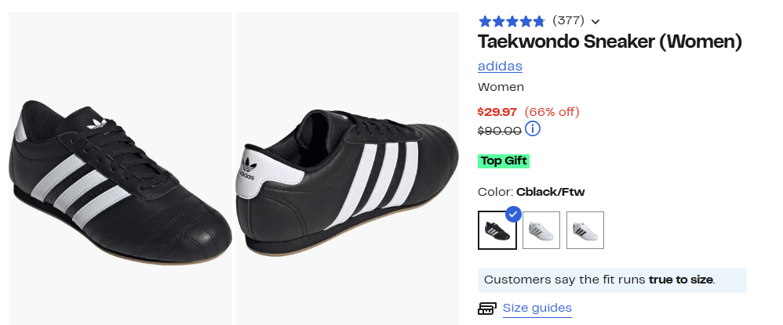Click the Color: Cblack/Ftw label
783x325 pixels.
click(531, 192)
